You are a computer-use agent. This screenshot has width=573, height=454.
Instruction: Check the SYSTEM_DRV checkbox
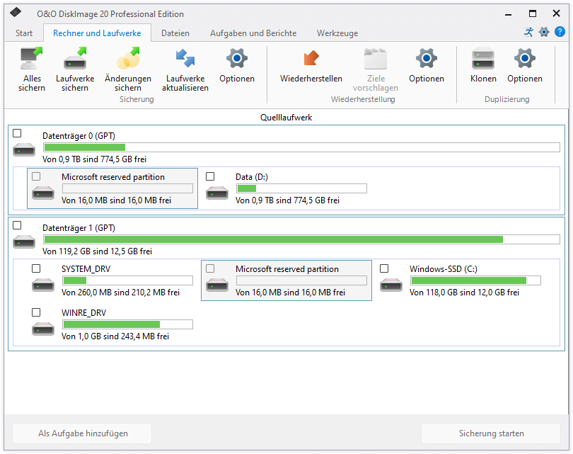click(36, 268)
